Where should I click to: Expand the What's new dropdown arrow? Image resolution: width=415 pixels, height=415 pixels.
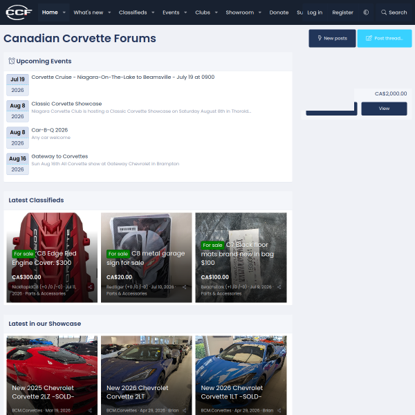coord(109,12)
